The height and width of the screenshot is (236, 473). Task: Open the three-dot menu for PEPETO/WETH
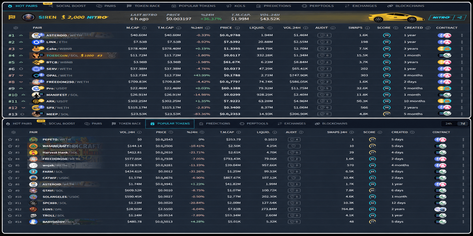tap(463, 140)
